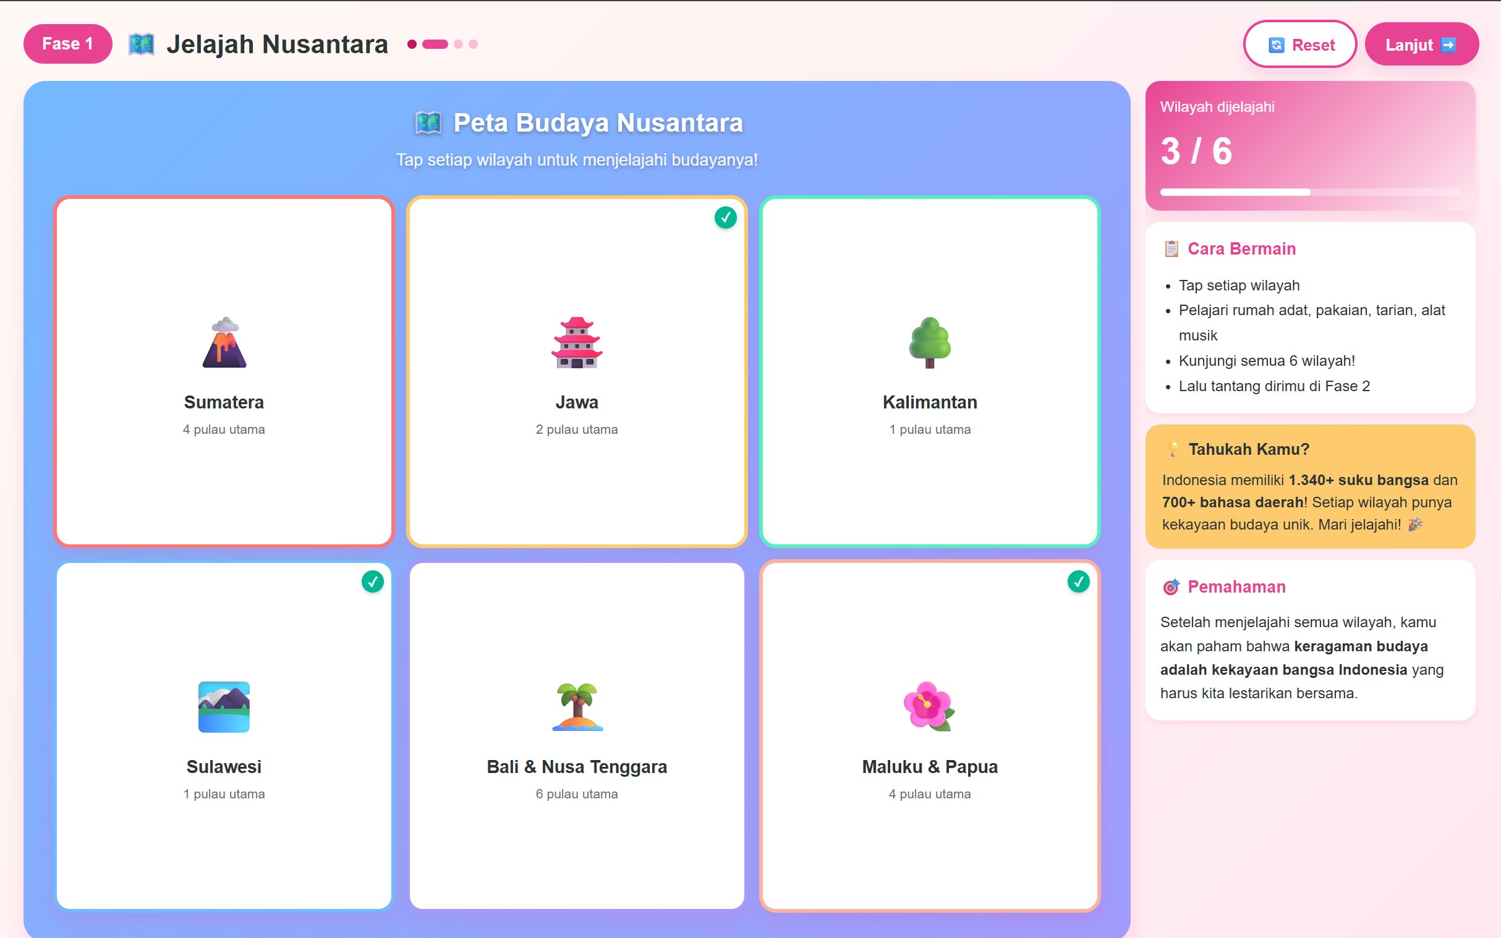Click the tree icon on Kalimantan card

pyautogui.click(x=930, y=342)
